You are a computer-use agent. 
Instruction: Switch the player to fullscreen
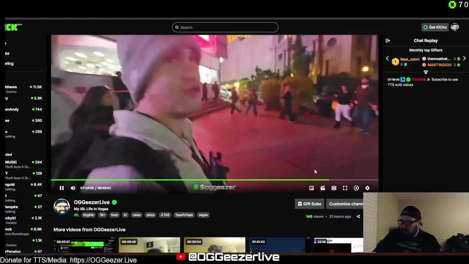(x=345, y=188)
